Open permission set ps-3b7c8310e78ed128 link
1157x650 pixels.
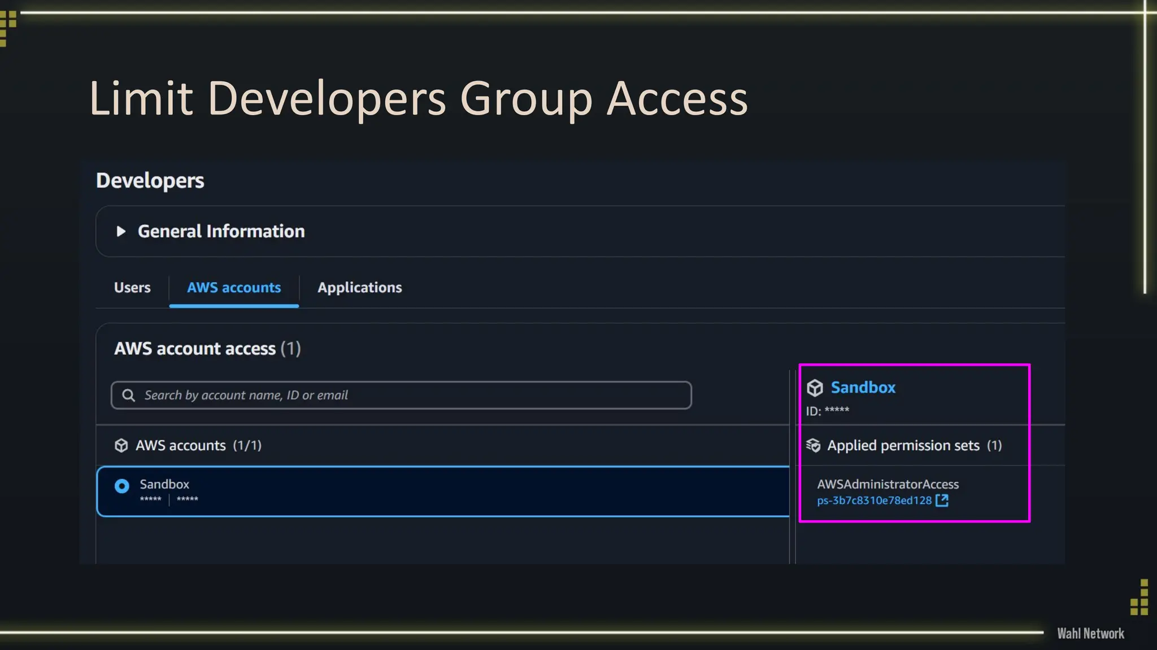click(874, 500)
